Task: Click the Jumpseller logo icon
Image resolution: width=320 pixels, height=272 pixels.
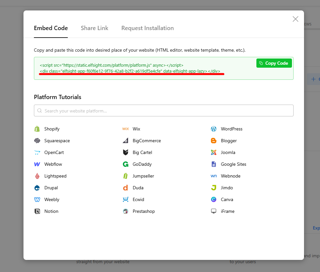Action: coord(126,176)
